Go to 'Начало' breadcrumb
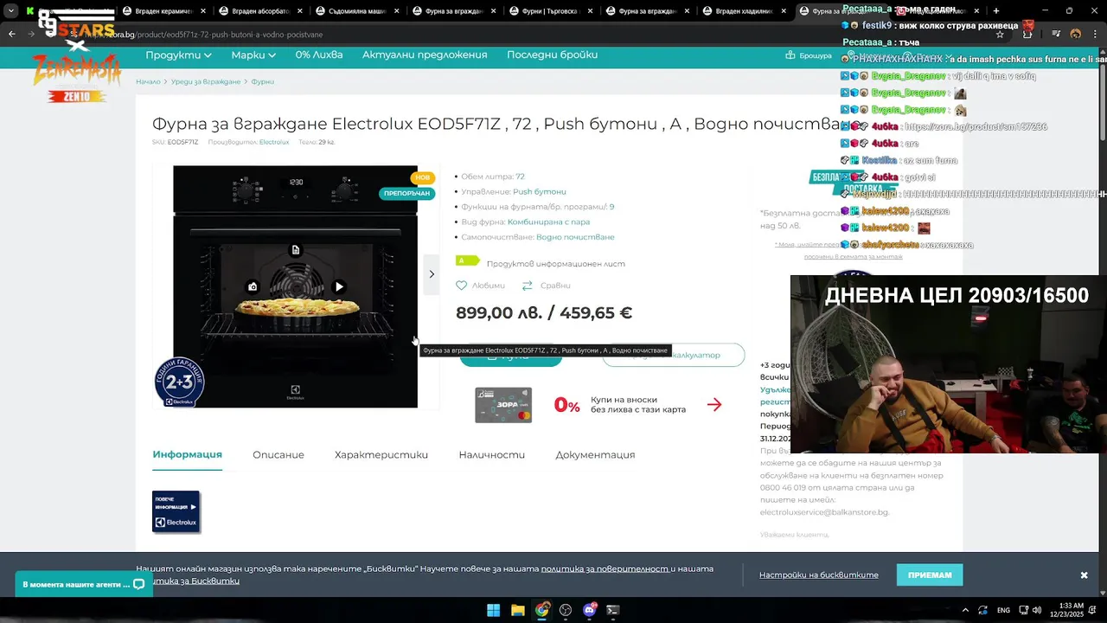Image resolution: width=1107 pixels, height=623 pixels. [x=148, y=81]
